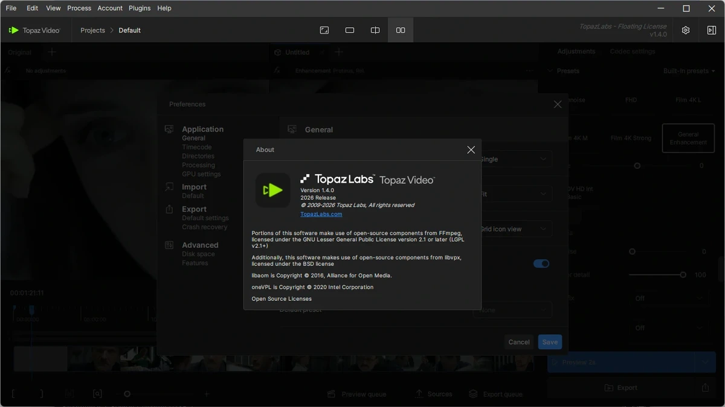Select Timecode in Preferences sidebar
Viewport: 725px width, 407px height.
[197, 147]
